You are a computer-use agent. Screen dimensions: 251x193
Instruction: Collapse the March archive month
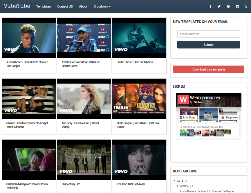pyautogui.click(x=177, y=186)
